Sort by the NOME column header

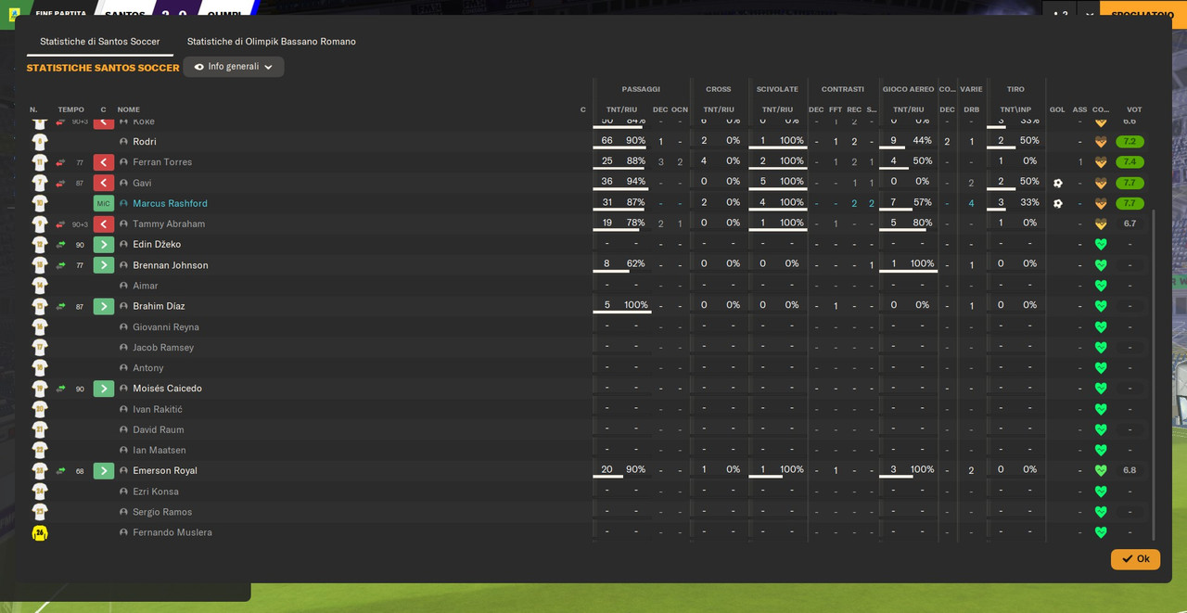click(128, 109)
